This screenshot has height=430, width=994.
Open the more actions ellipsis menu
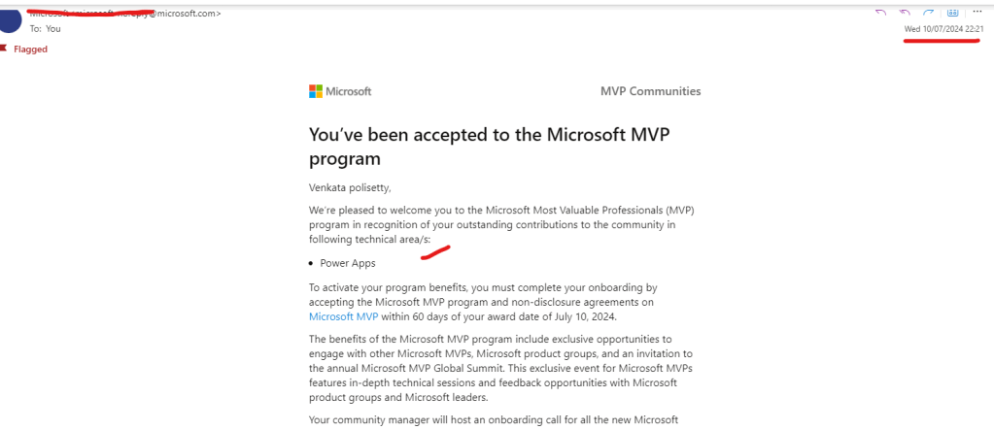tap(977, 13)
